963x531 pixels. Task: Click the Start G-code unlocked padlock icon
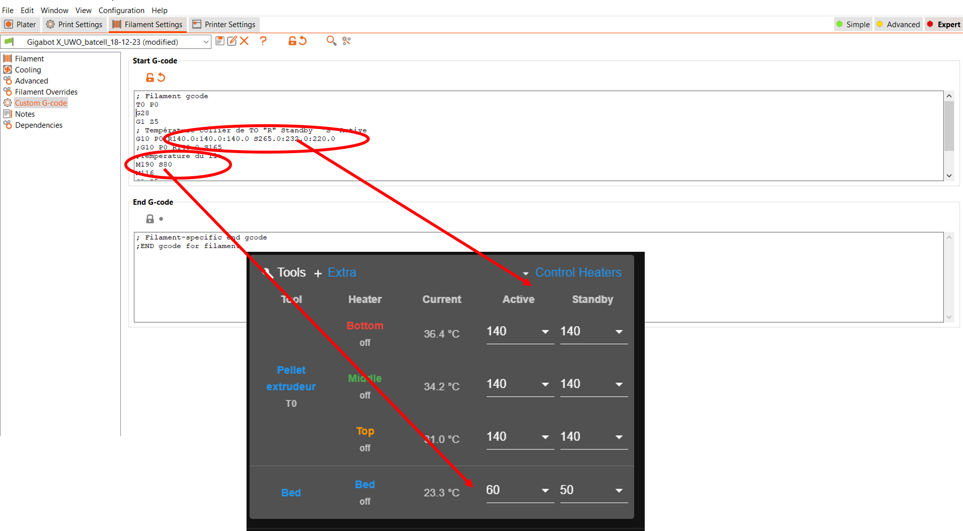tap(150, 78)
